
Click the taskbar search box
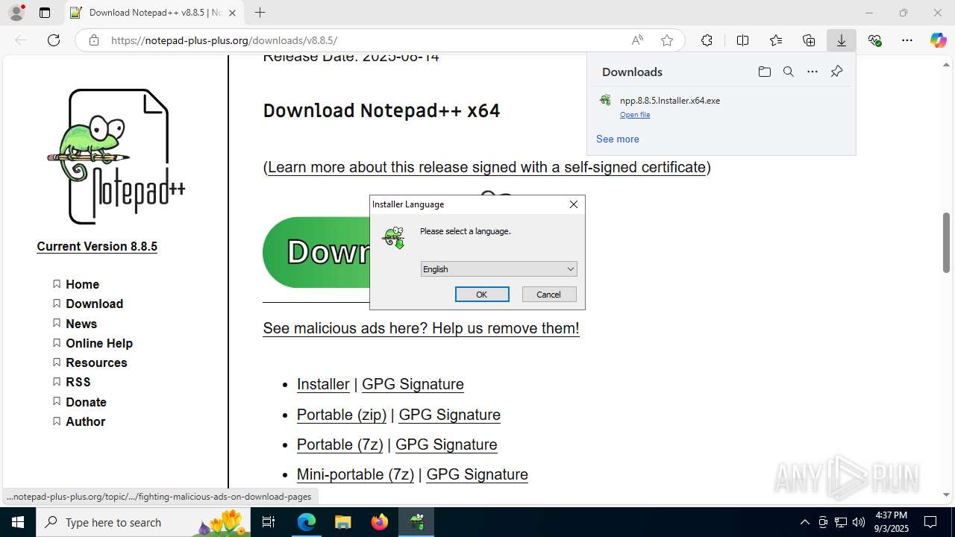click(x=143, y=522)
